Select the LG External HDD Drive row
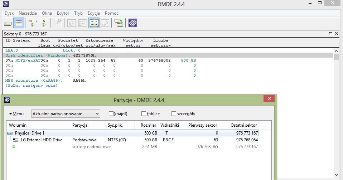Screen dimensions: 343x180 pyautogui.click(x=133, y=140)
